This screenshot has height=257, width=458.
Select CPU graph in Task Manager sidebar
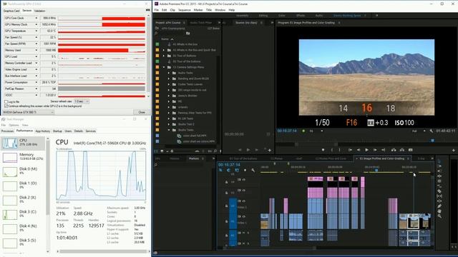click(x=24, y=143)
